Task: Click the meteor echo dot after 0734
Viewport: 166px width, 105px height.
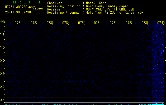Action: coord(70,34)
